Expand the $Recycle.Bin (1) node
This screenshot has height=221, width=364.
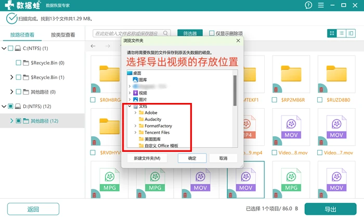11,77
